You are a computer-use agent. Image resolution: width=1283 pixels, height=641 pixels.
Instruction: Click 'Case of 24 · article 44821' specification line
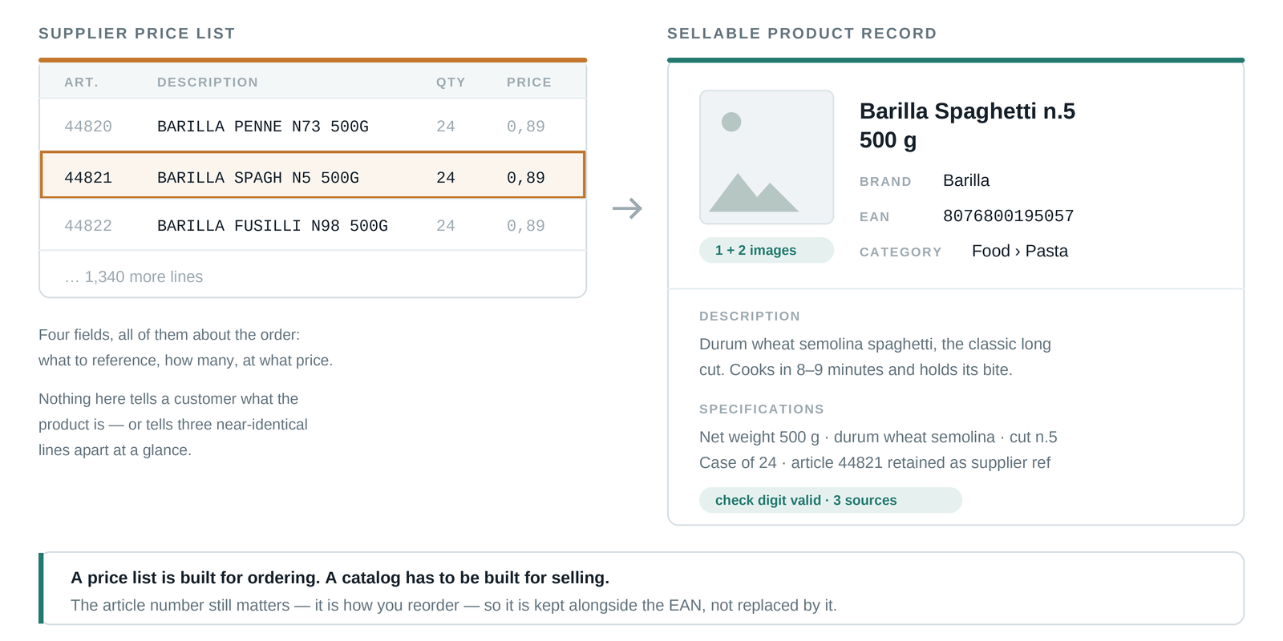pyautogui.click(x=875, y=462)
